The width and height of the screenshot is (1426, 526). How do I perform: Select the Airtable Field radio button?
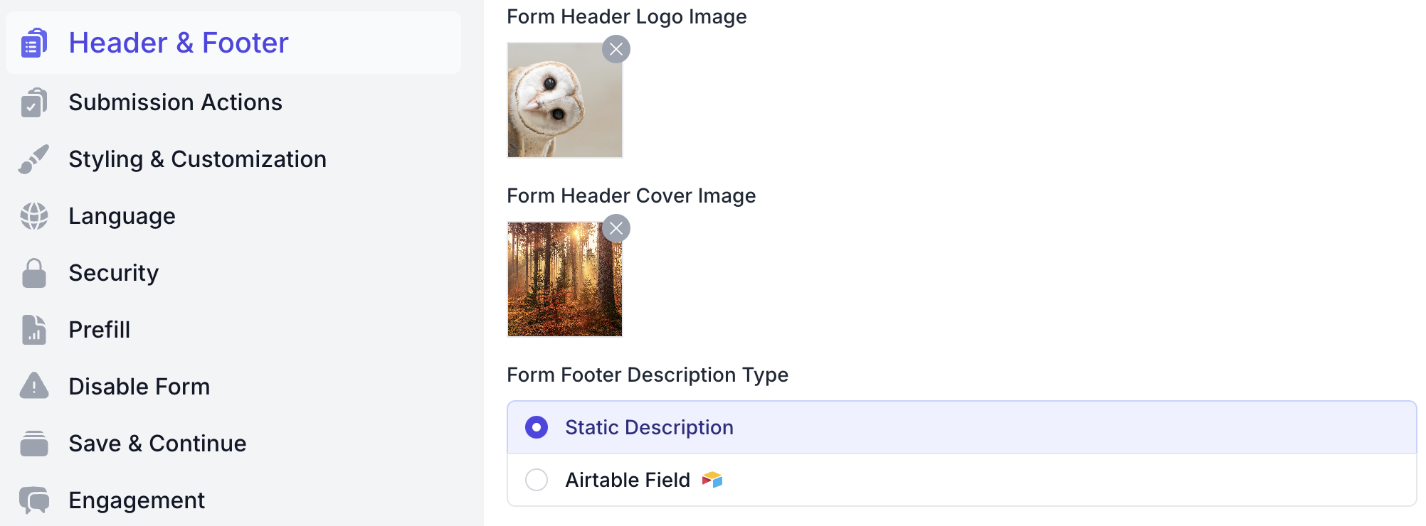537,480
